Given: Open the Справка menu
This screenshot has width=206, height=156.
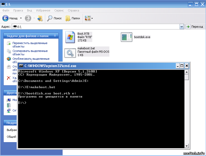Looking at the screenshot, I should 73,10.
